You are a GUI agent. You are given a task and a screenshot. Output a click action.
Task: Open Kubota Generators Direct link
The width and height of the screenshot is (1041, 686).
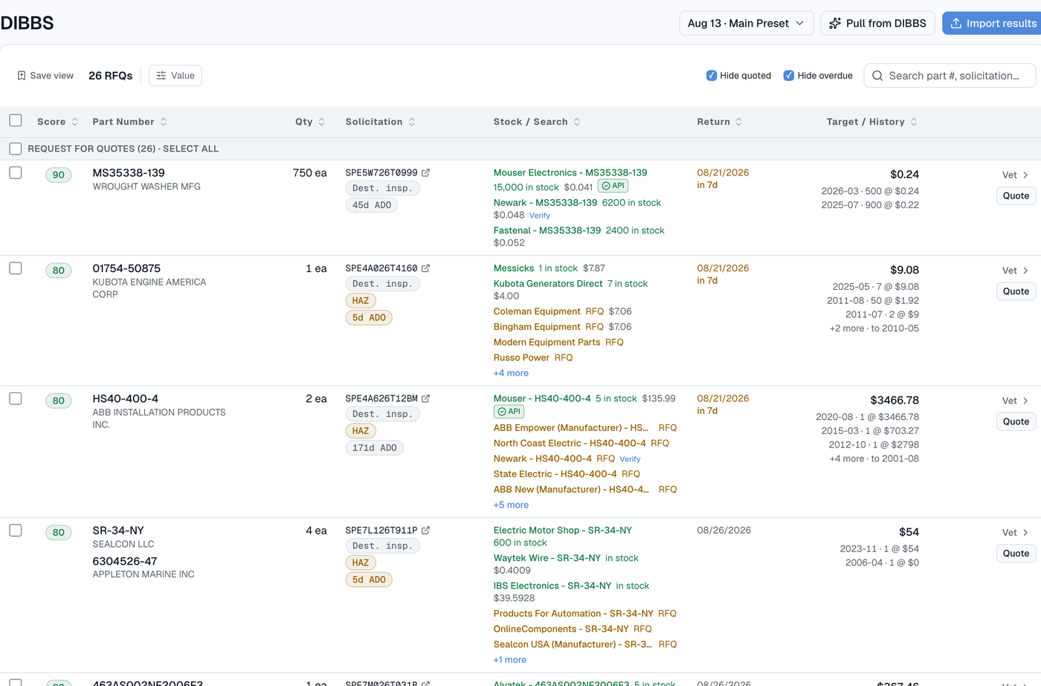coord(548,284)
